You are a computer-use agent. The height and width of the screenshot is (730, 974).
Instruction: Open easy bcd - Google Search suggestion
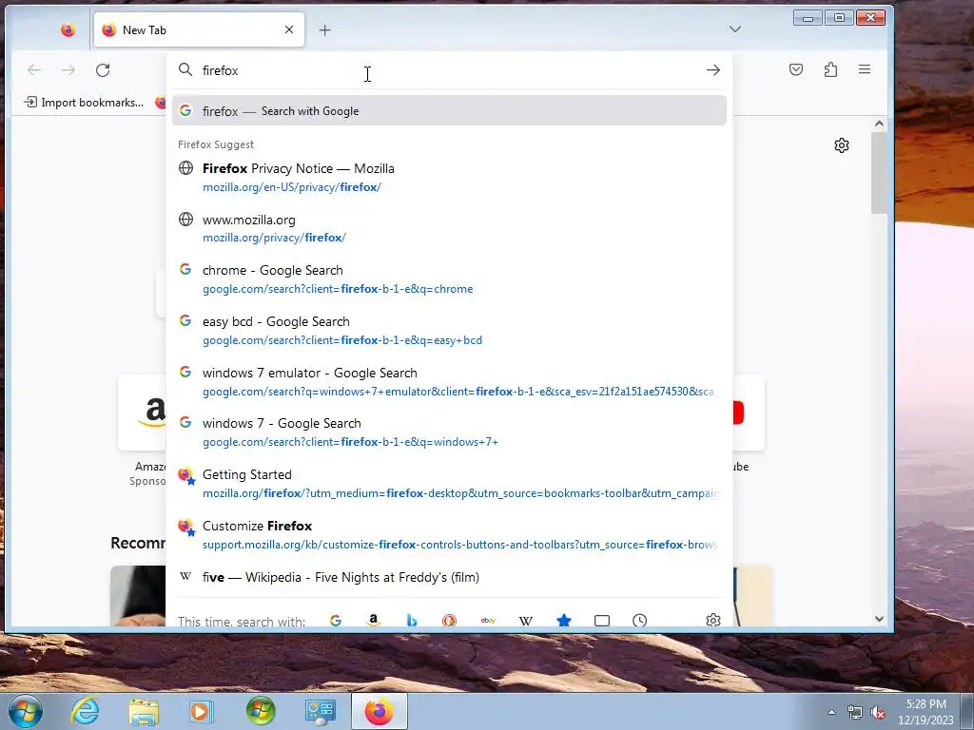tap(449, 331)
